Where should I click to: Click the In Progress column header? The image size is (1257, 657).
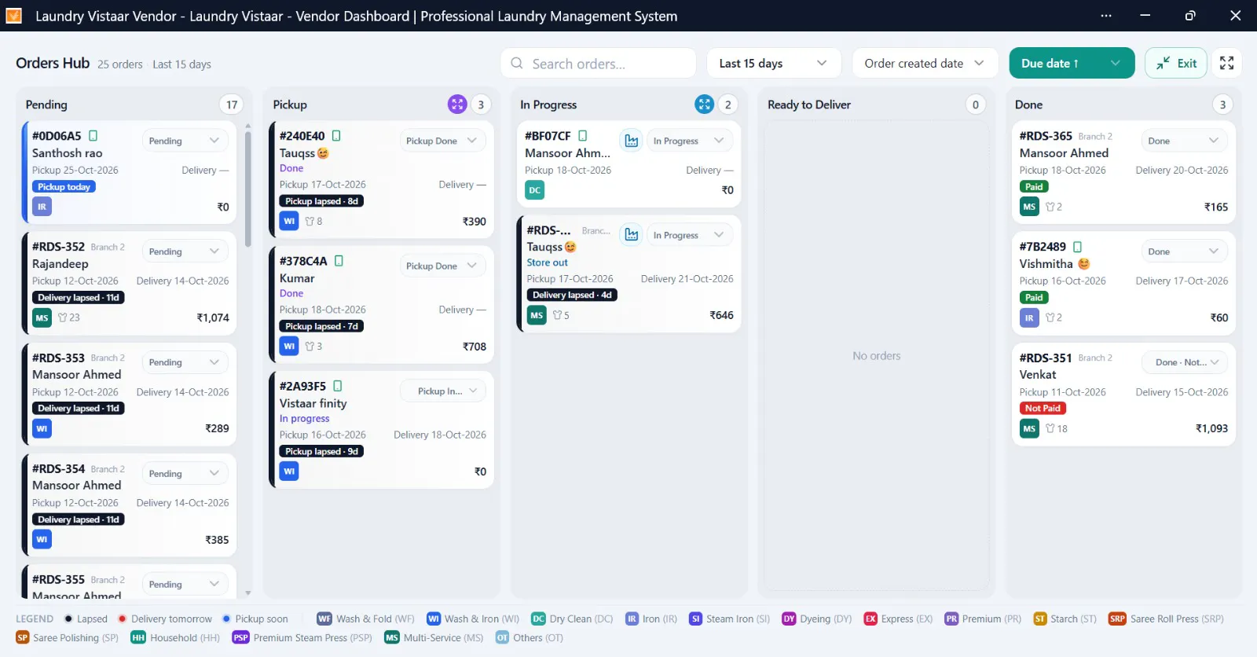tap(548, 105)
